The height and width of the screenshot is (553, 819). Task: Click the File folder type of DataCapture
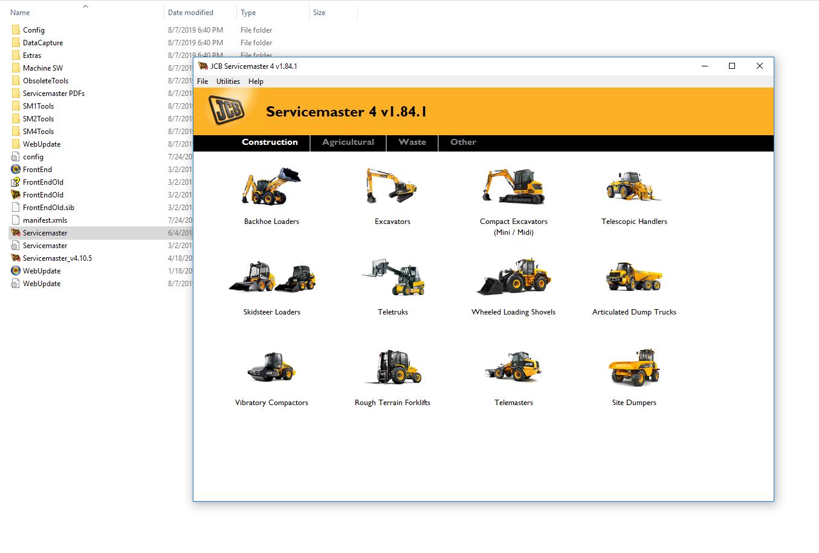point(256,42)
